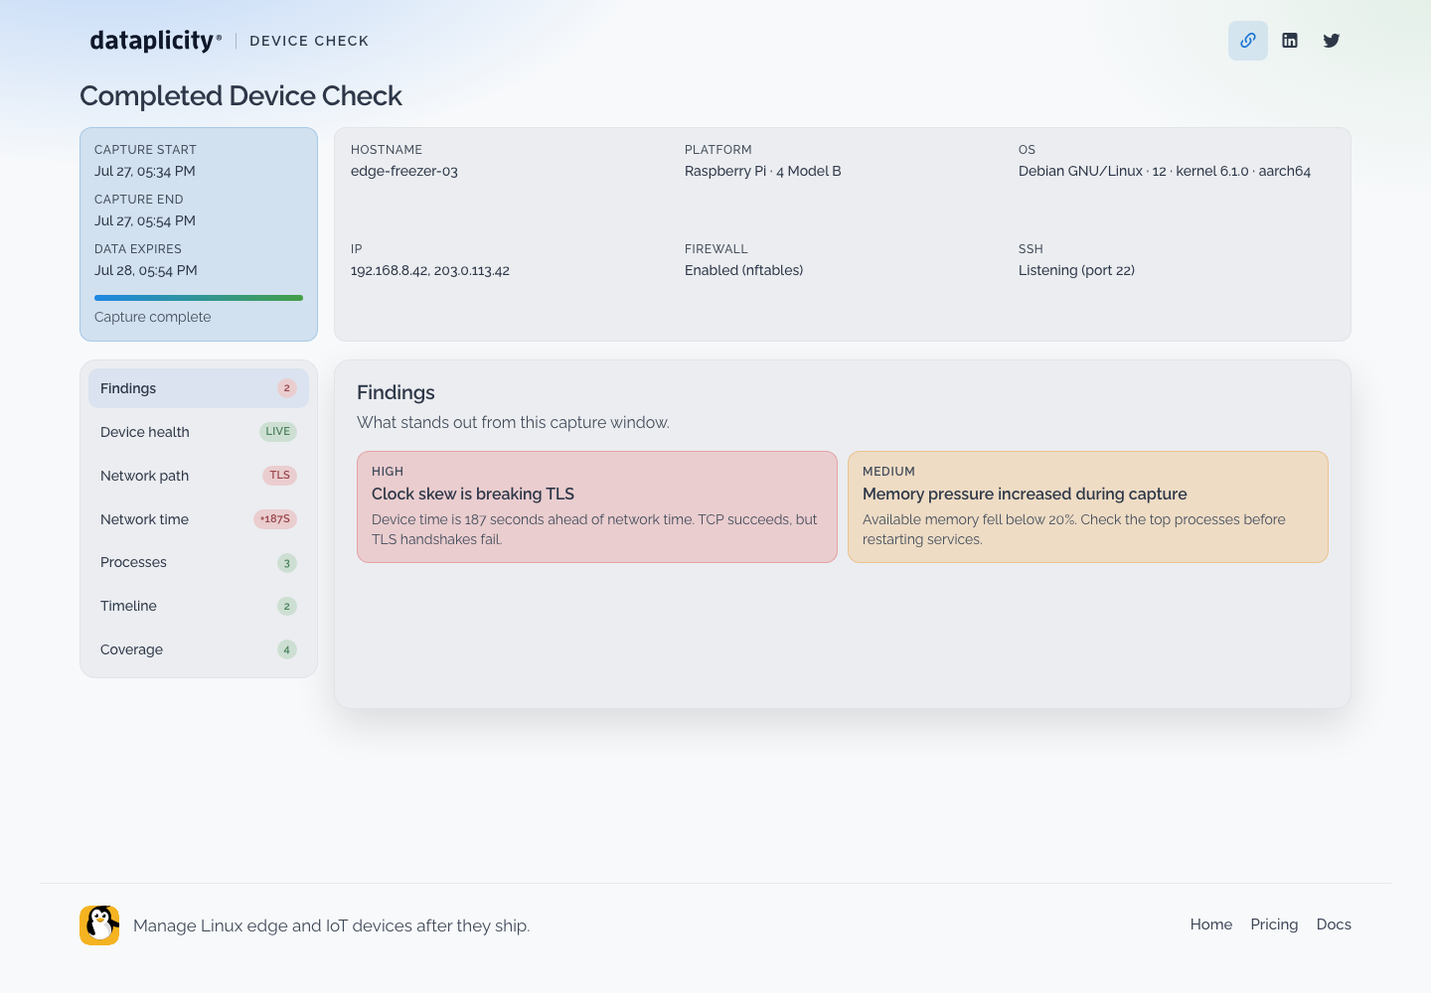Viewport: 1431px width, 993px height.
Task: Click the LIVE badge on Device health
Action: pyautogui.click(x=278, y=432)
